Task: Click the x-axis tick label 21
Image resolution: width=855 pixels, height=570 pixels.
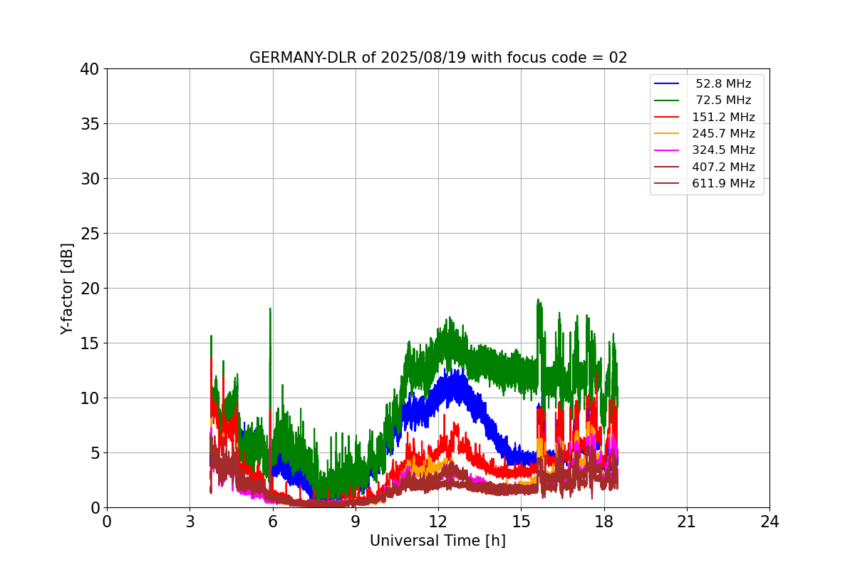Action: click(687, 522)
